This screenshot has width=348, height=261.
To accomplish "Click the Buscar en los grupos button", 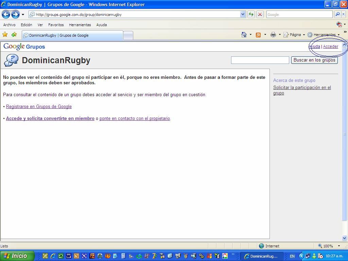I will 314,60.
